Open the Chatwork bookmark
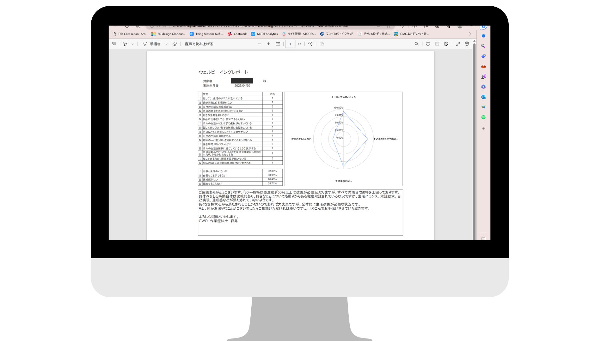Viewport: 607px width, 341px height. (x=237, y=34)
